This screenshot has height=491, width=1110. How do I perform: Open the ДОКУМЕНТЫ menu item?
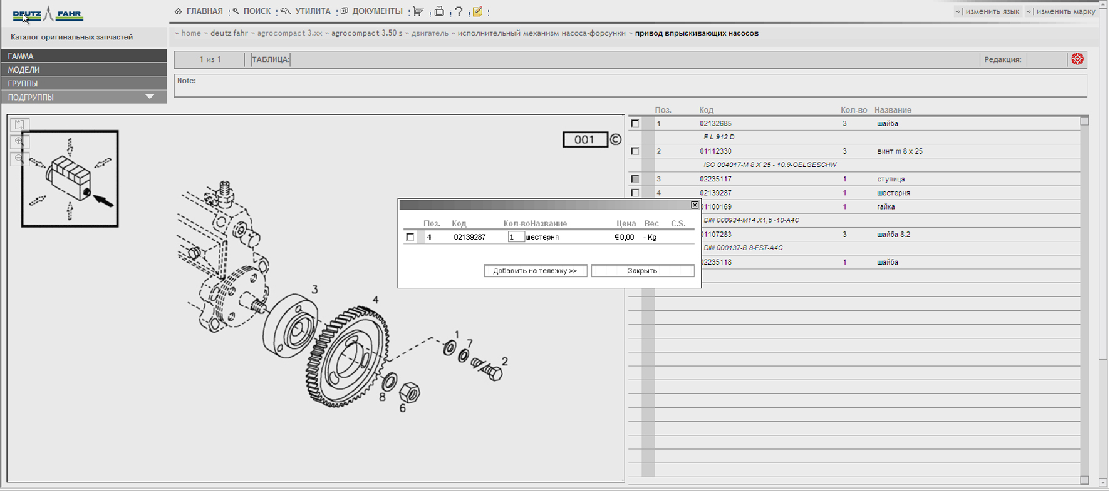click(376, 11)
